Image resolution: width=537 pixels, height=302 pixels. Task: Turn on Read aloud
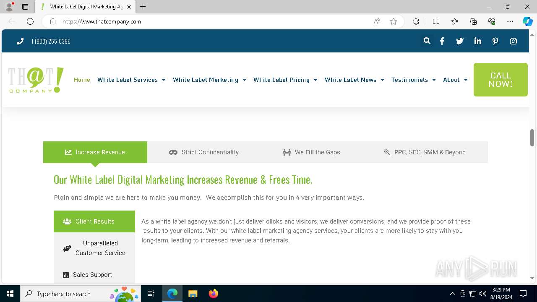[x=377, y=21]
